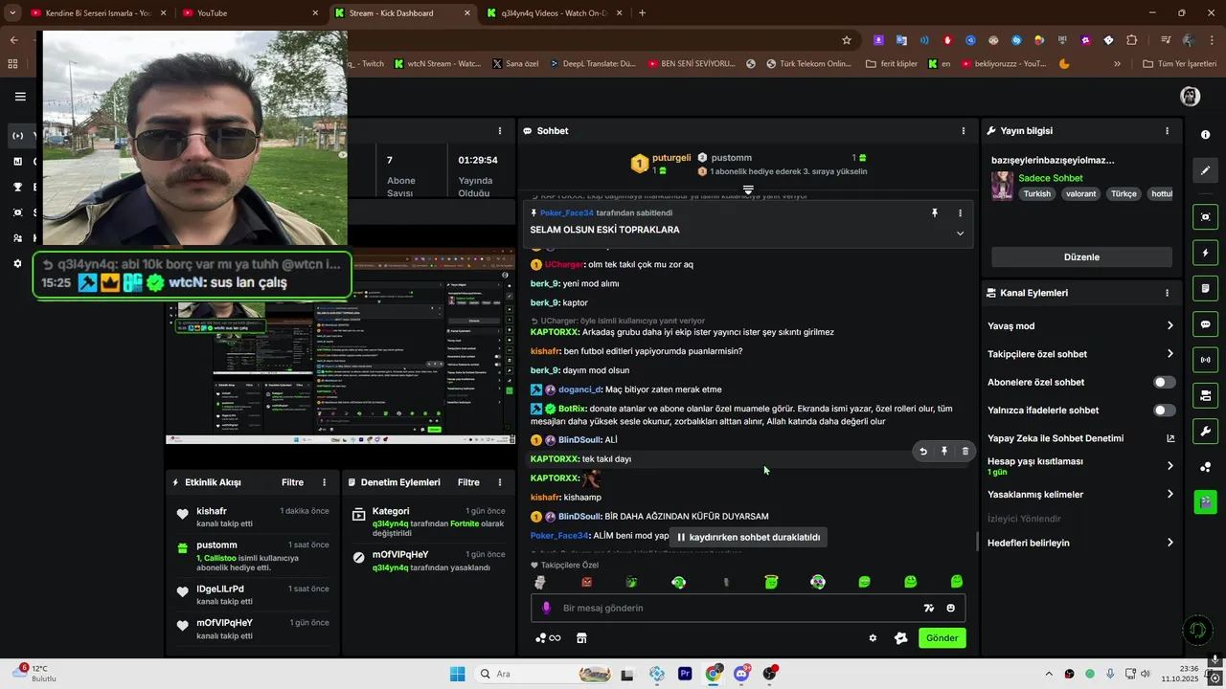The height and width of the screenshot is (689, 1226).
Task: Unpin the pinned message by Poker_Face34
Action: click(x=935, y=212)
